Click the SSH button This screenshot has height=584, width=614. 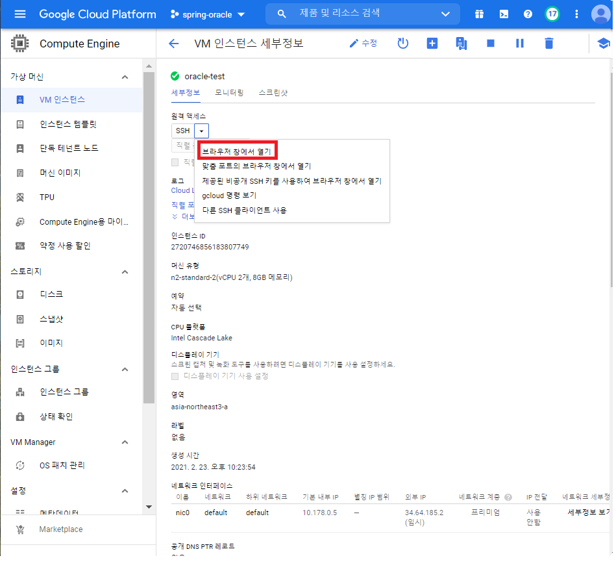pyautogui.click(x=183, y=131)
